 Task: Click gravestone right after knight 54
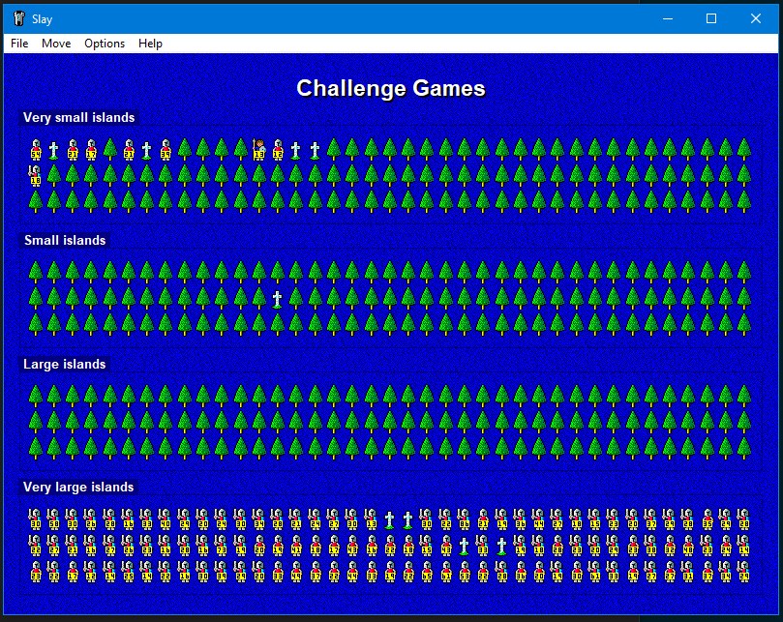pyautogui.click(x=53, y=150)
